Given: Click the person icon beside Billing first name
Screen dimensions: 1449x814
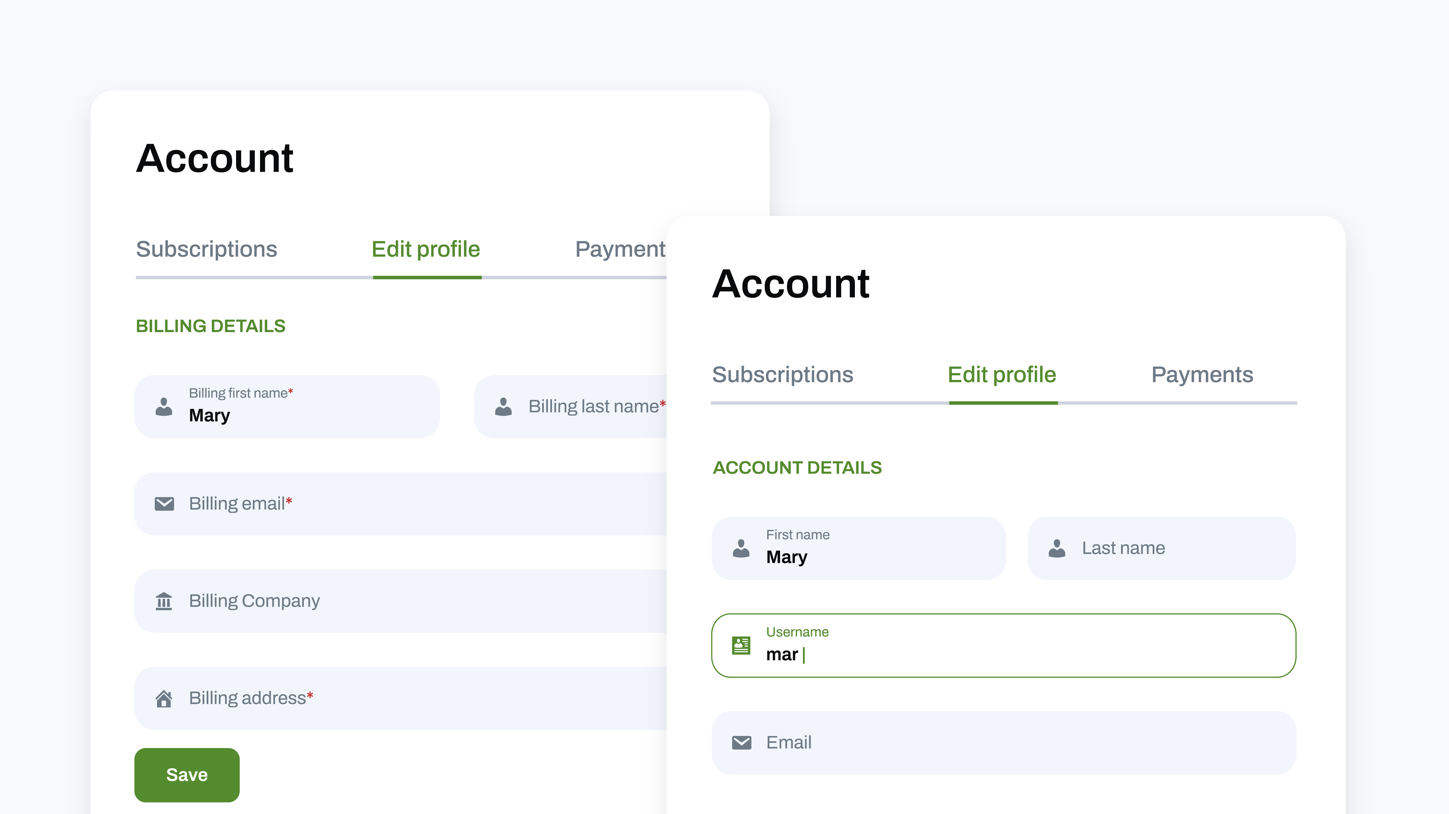Looking at the screenshot, I should [164, 407].
